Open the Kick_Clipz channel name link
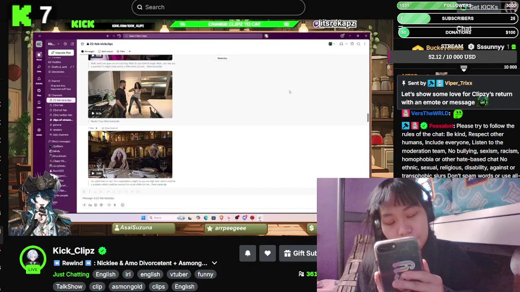The width and height of the screenshot is (520, 292). 74,251
